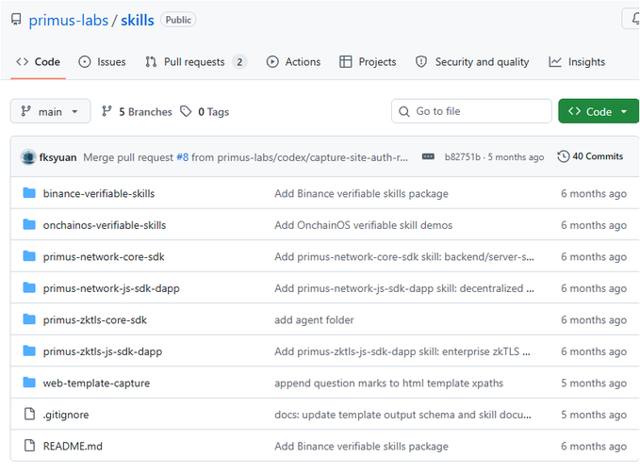Open the Pull requests tab
The image size is (640, 473).
(x=195, y=62)
